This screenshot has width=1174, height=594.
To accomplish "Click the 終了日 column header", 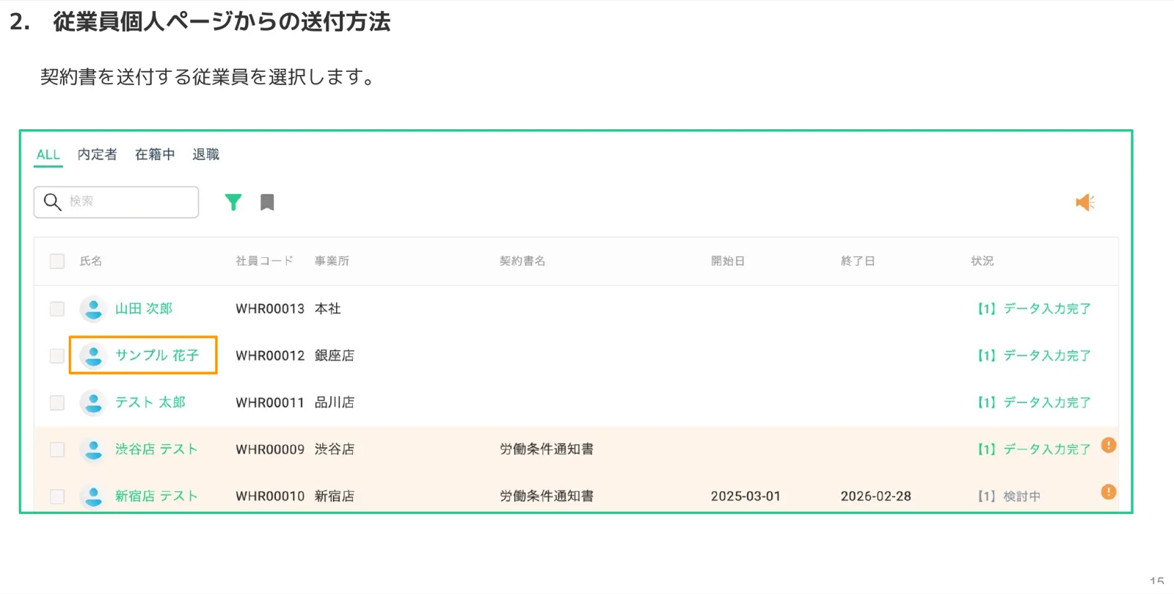I will (858, 261).
